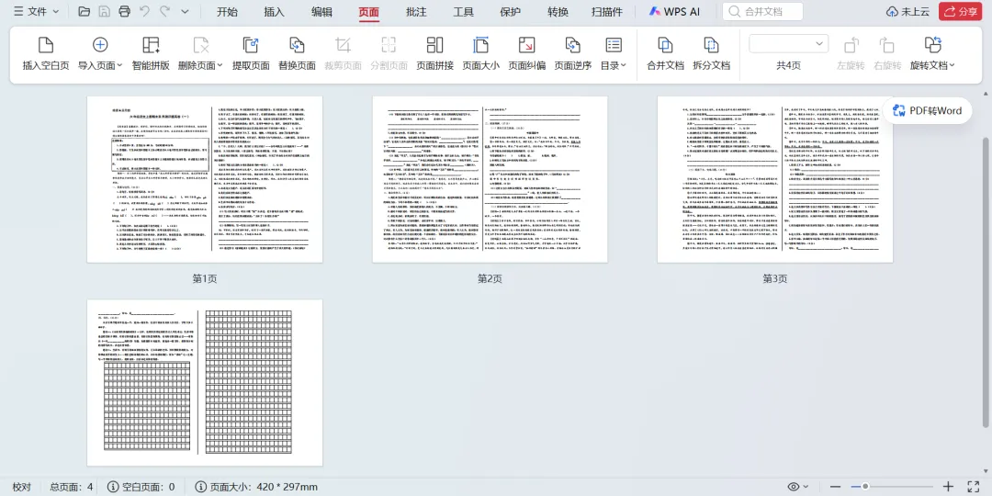Open the 旋转文档 dropdown
This screenshot has height=496, width=992.
tap(932, 54)
